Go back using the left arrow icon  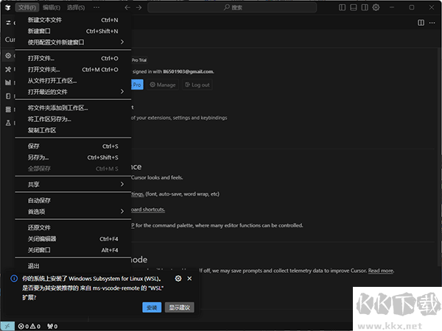[x=127, y=7]
